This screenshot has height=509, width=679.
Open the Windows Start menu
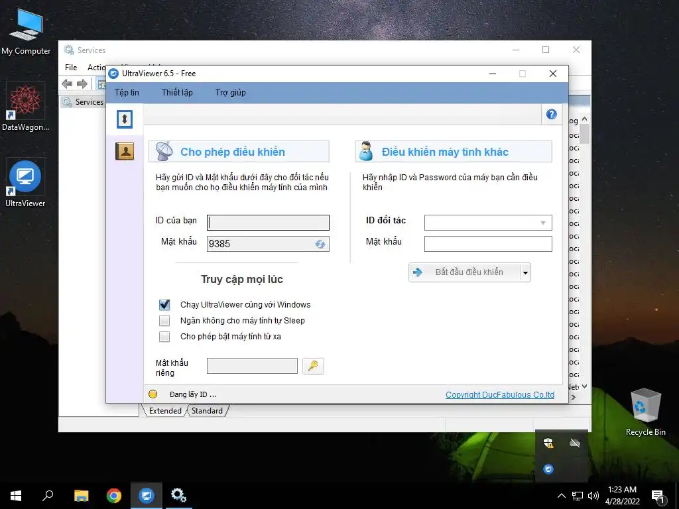click(16, 496)
